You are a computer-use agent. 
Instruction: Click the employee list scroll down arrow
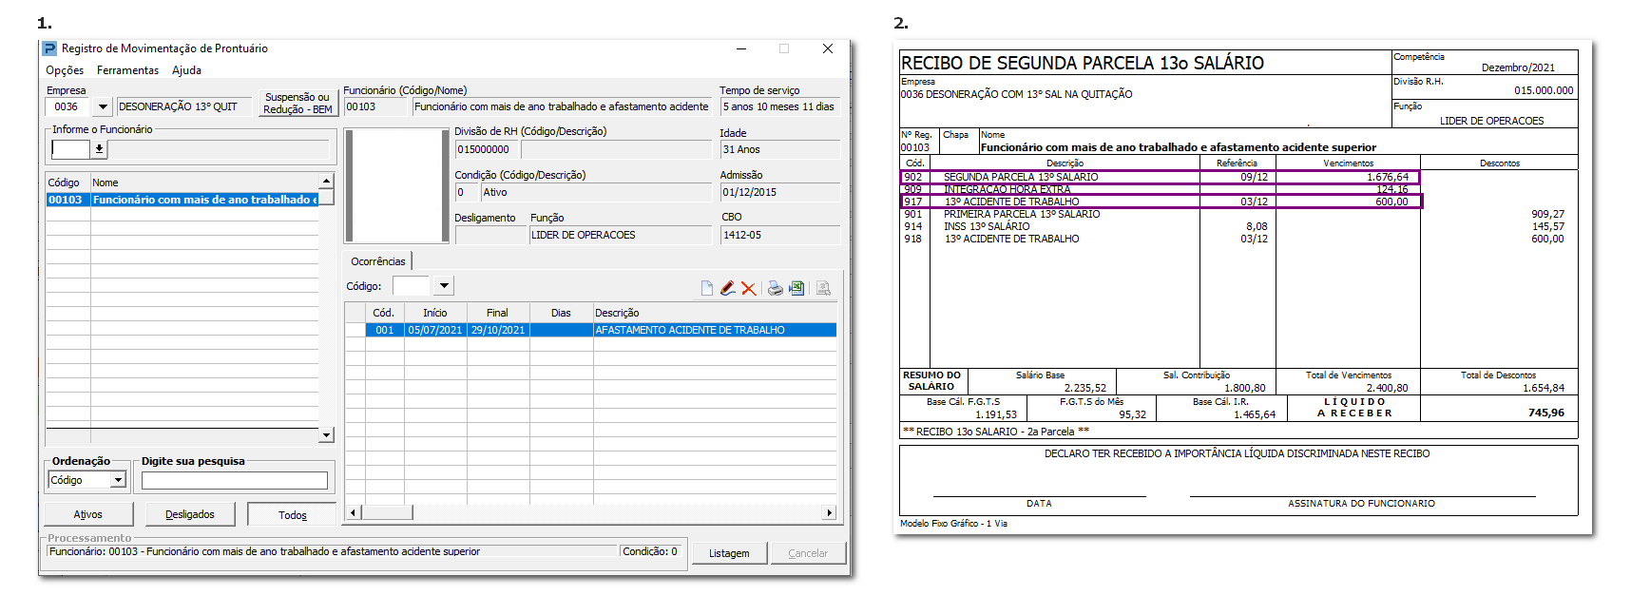(x=326, y=434)
